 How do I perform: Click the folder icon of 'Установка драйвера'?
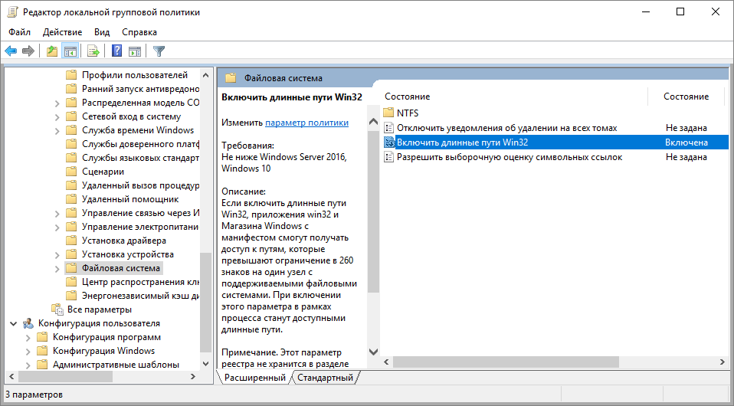point(71,241)
